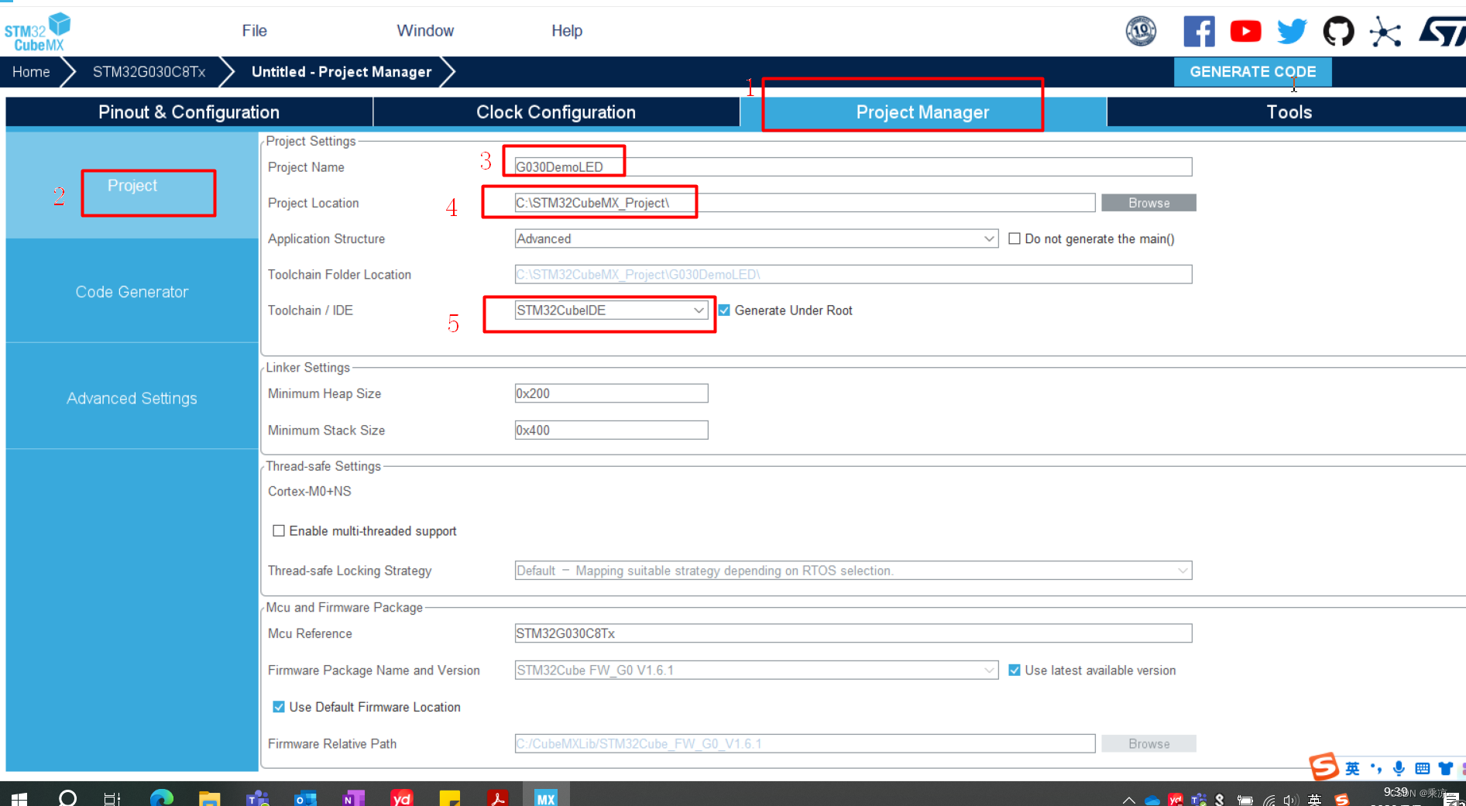Open the 10 years anniversary badge
This screenshot has height=806, width=1466.
point(1141,31)
